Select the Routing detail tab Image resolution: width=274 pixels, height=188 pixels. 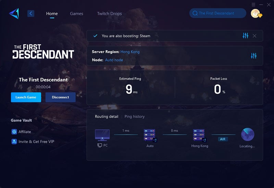[x=107, y=117]
